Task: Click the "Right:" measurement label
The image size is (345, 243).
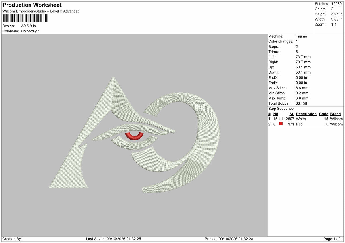Action: 273,62
